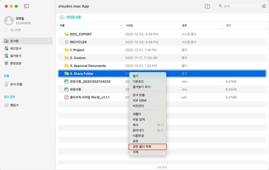This screenshot has width=269, height=170.
Task: Select 버전관리 from the context menu
Action: (138, 106)
